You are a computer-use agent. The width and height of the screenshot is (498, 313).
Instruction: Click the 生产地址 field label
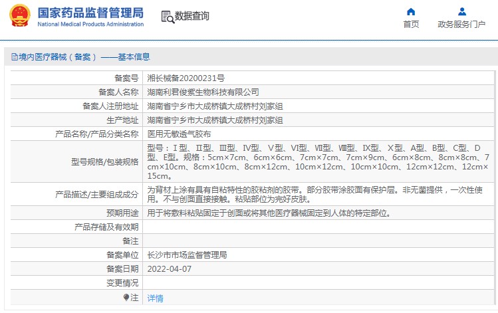[x=122, y=120]
